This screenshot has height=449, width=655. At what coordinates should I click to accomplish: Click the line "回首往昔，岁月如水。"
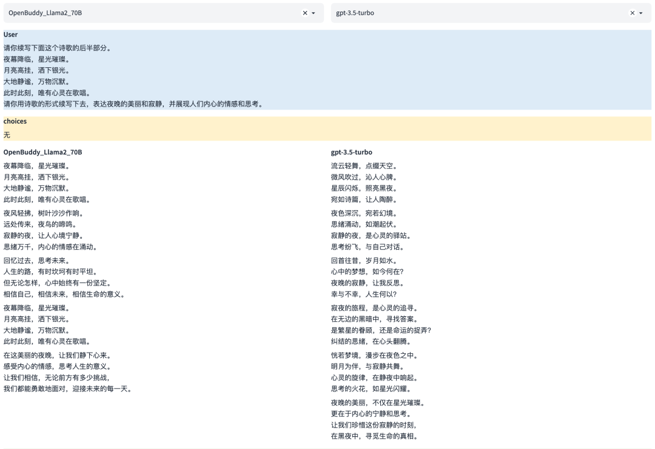[365, 261]
